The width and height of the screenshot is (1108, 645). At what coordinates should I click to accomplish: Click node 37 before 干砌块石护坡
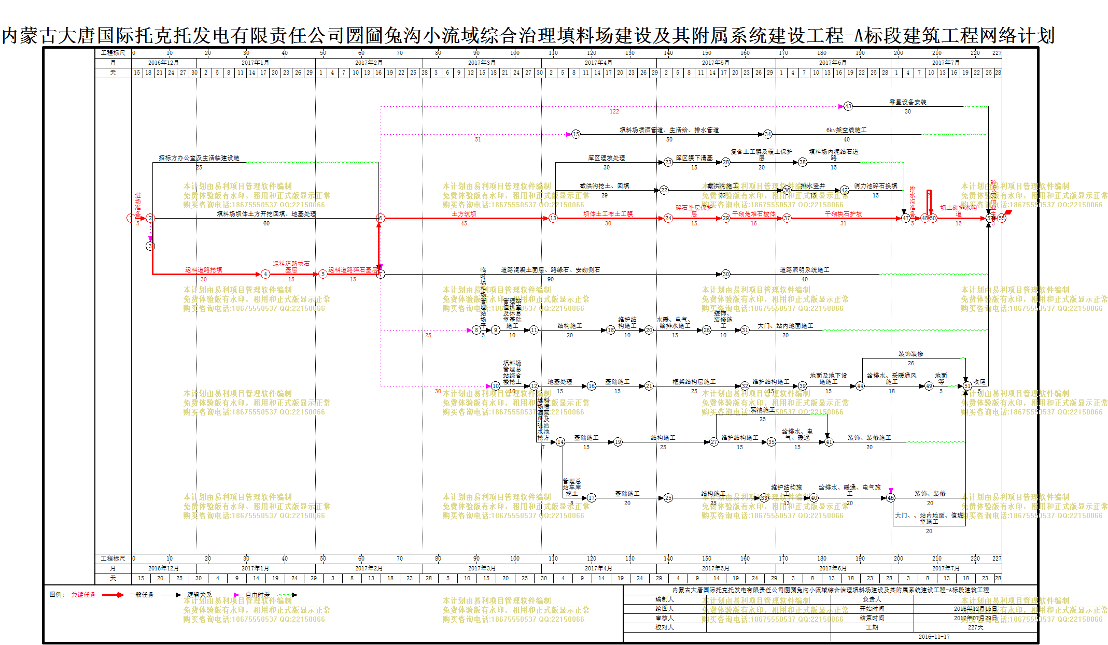787,218
